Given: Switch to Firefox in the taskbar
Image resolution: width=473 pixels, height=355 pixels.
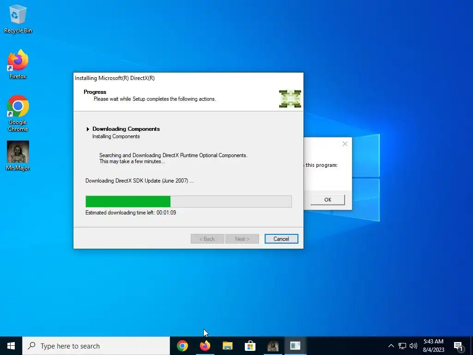Looking at the screenshot, I should click(x=205, y=346).
